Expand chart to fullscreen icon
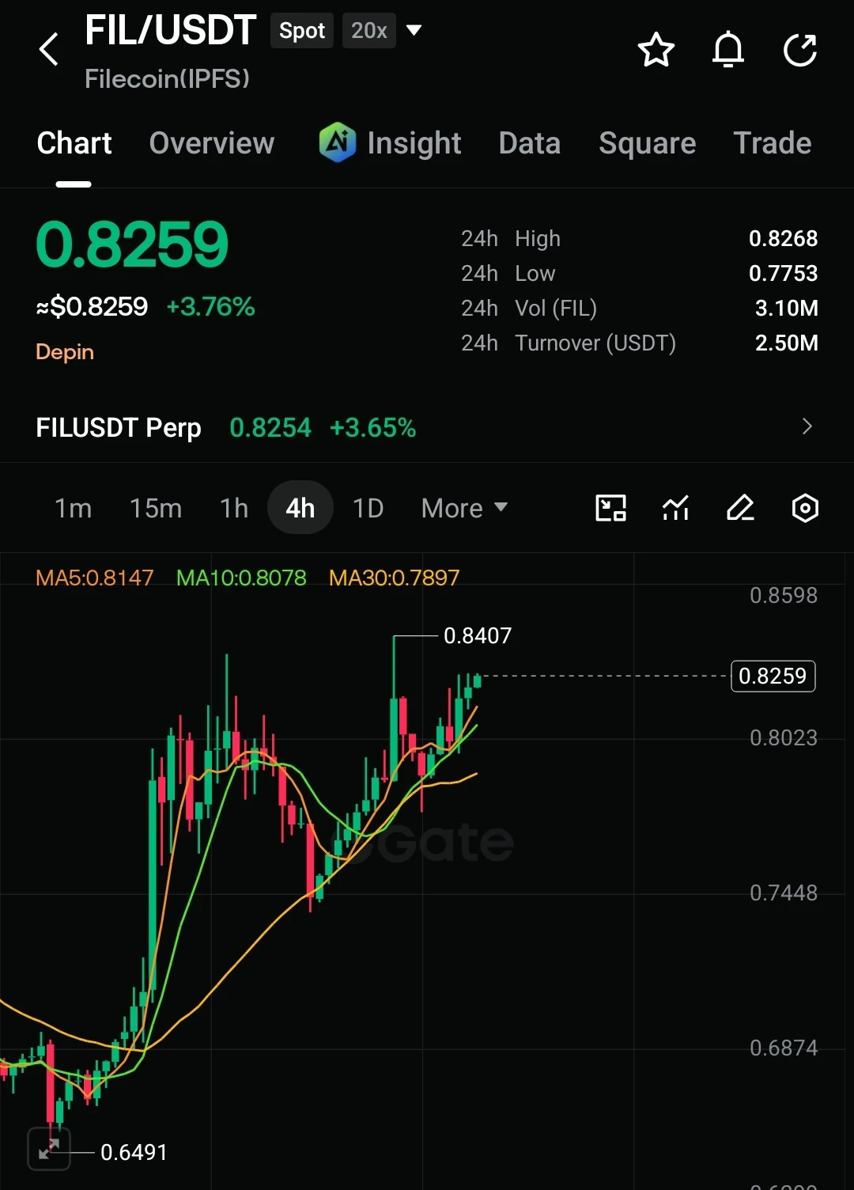The height and width of the screenshot is (1190, 854). click(49, 1149)
